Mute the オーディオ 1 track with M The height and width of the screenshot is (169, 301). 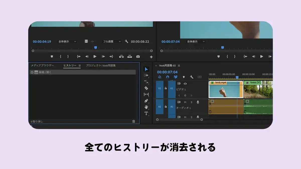[185, 102]
